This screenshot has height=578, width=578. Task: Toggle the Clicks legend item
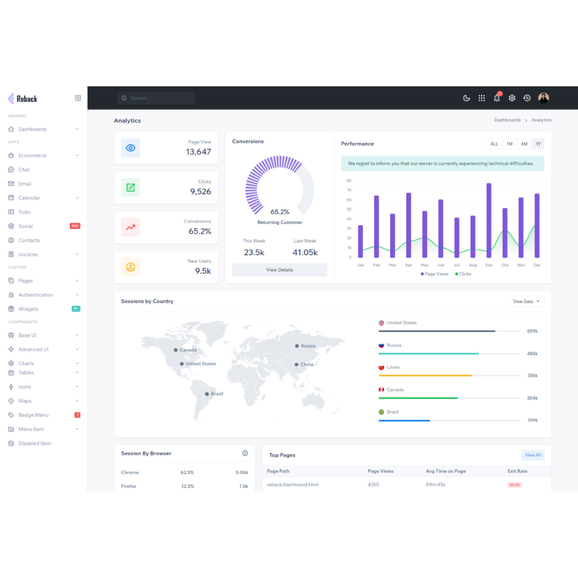coord(463,274)
